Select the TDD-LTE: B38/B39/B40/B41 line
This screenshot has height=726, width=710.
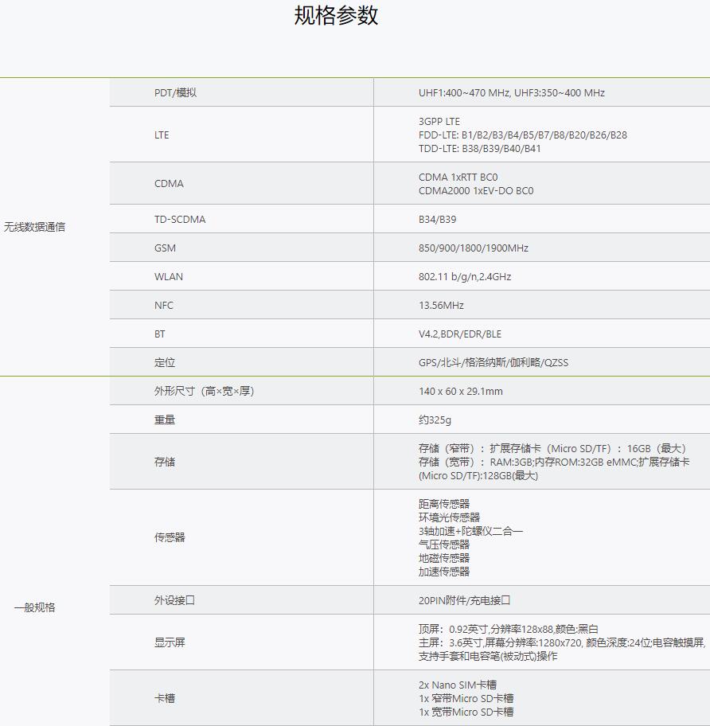[x=479, y=148]
